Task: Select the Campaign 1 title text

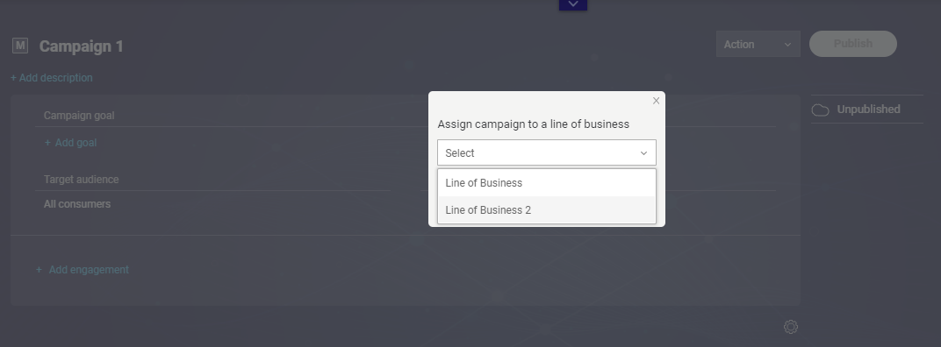Action: click(81, 46)
